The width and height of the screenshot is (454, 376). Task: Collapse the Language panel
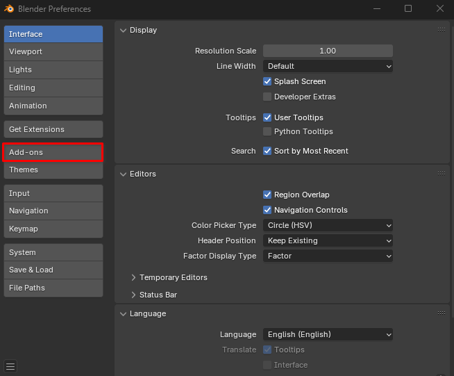pyautogui.click(x=124, y=313)
